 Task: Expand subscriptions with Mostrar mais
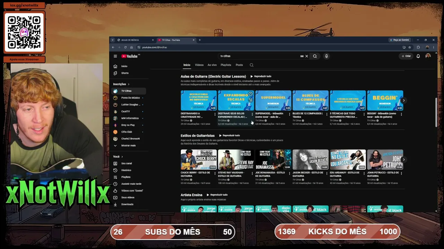128,146
